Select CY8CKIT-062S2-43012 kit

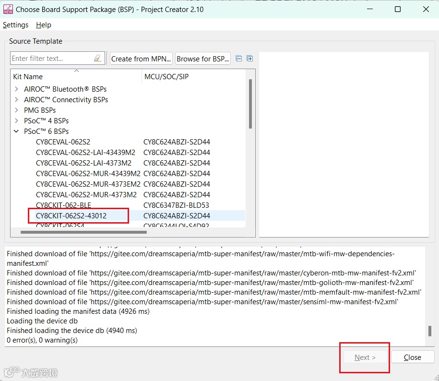tap(71, 216)
